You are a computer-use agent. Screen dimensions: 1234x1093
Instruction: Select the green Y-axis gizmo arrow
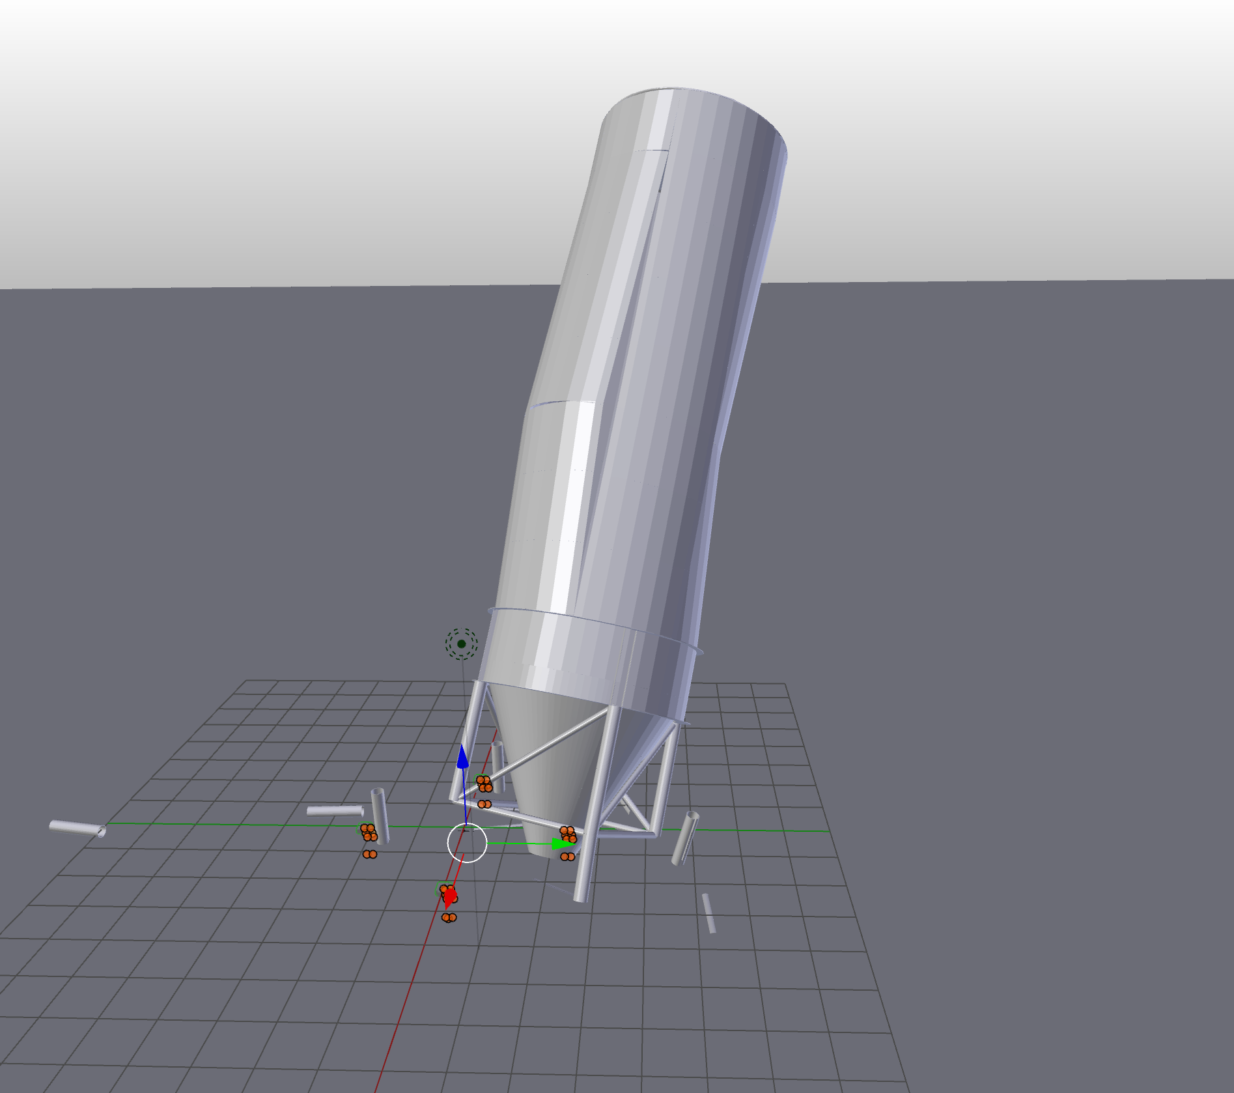pos(558,845)
